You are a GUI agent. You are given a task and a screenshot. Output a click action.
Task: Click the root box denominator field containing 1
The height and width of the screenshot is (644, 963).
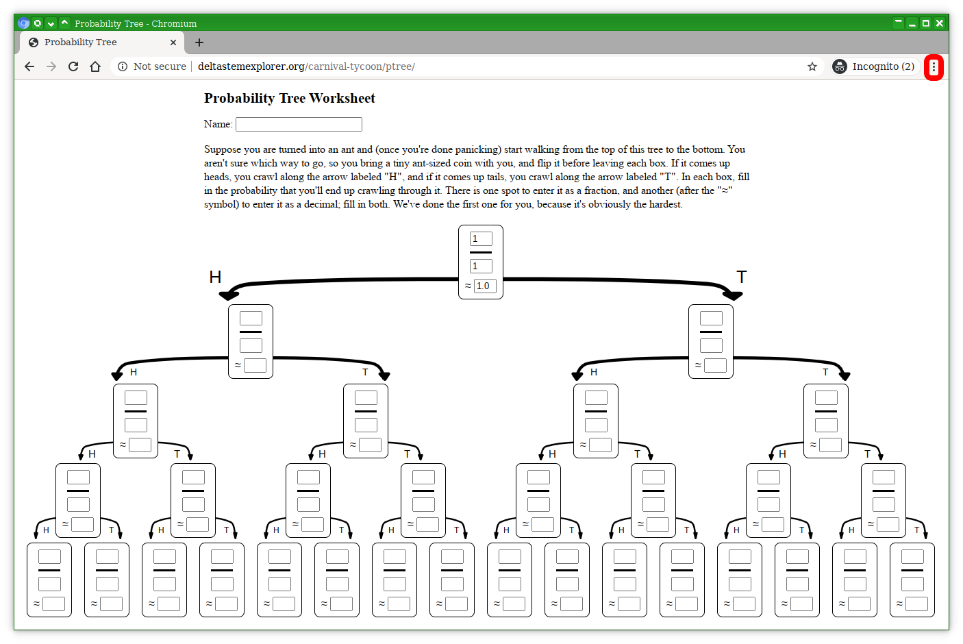(481, 266)
